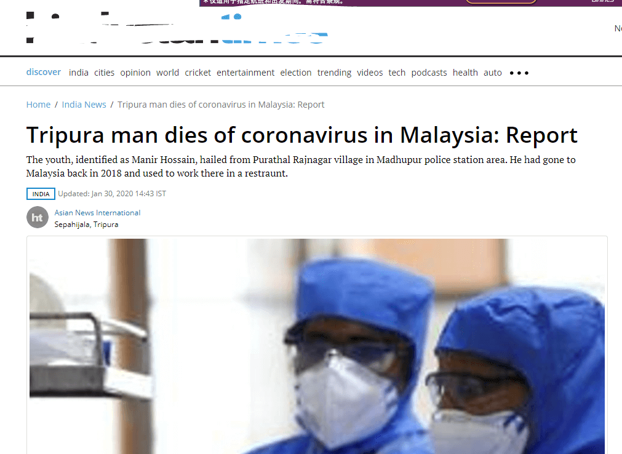Screen dimensions: 622x454
Task: Open the election section
Action: click(295, 73)
